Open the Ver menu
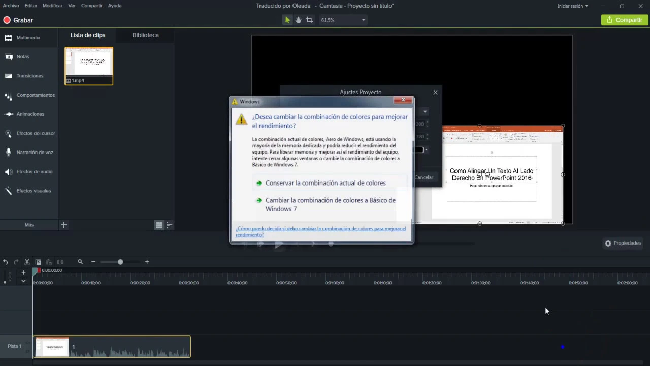The width and height of the screenshot is (650, 366). pos(72,6)
